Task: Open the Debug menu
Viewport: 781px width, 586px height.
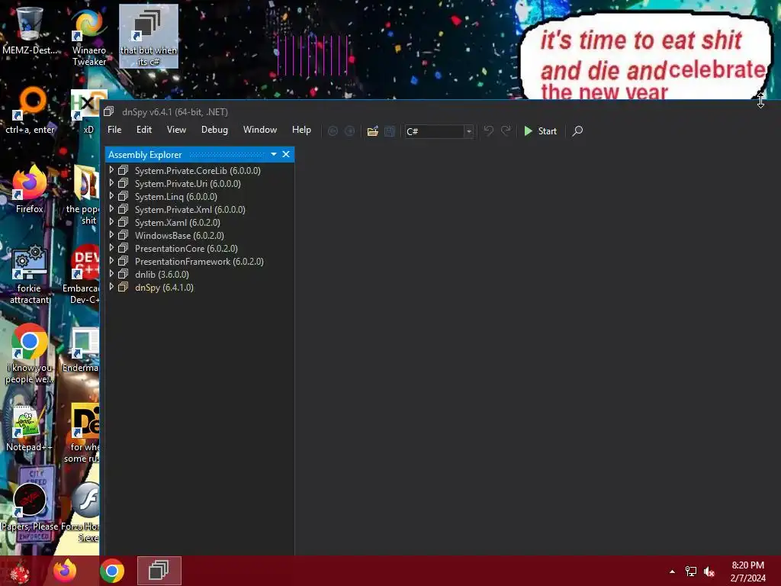Action: (214, 130)
